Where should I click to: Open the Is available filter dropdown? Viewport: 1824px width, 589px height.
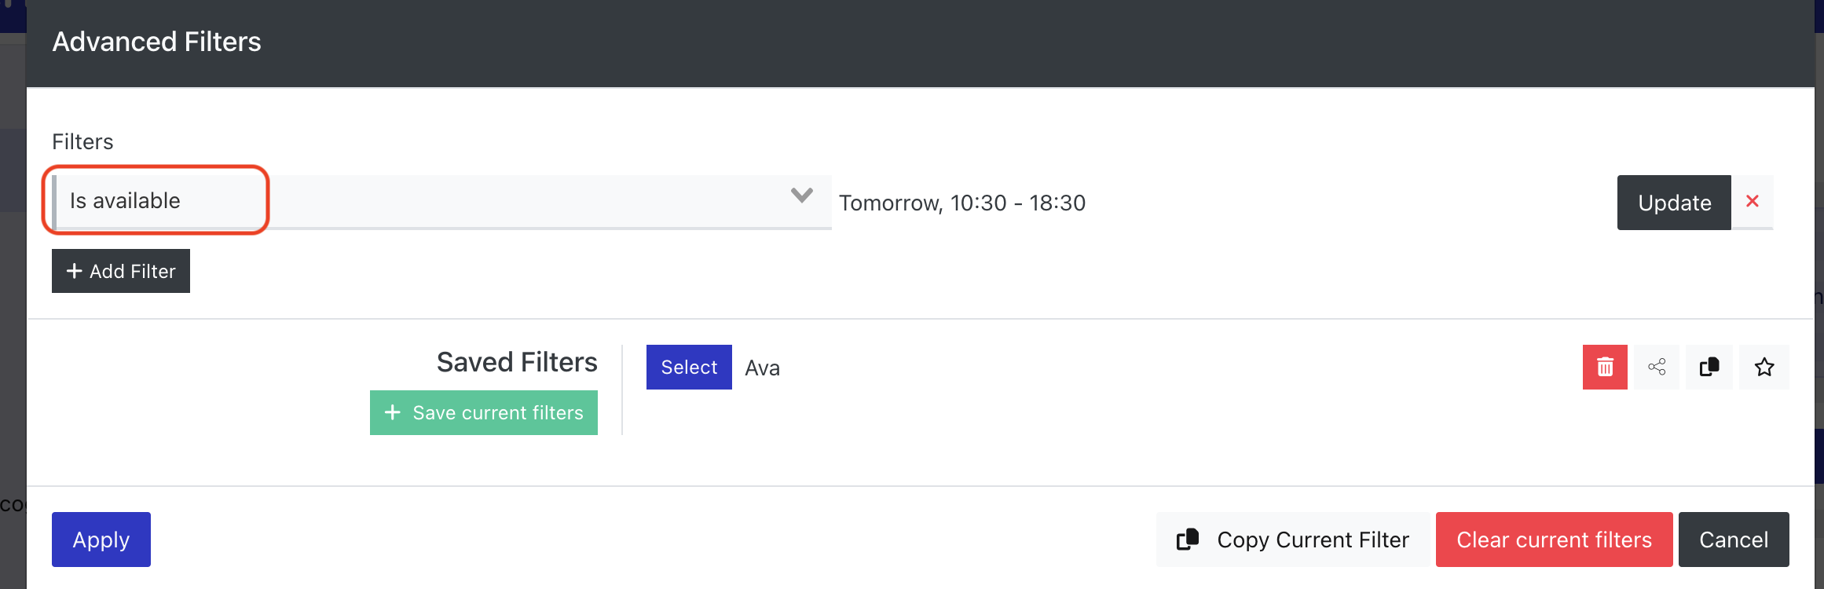440,201
